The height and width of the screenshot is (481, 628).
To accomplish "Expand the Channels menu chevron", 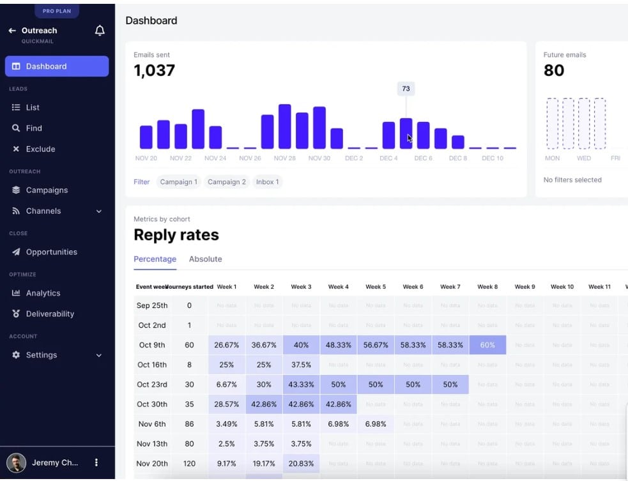I will (x=98, y=211).
